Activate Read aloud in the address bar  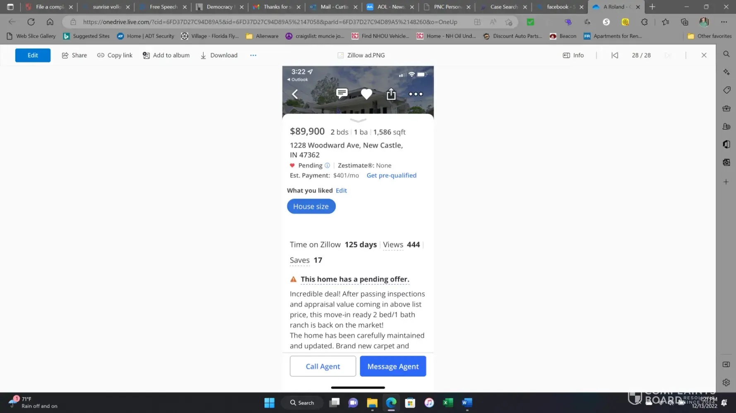tap(493, 22)
